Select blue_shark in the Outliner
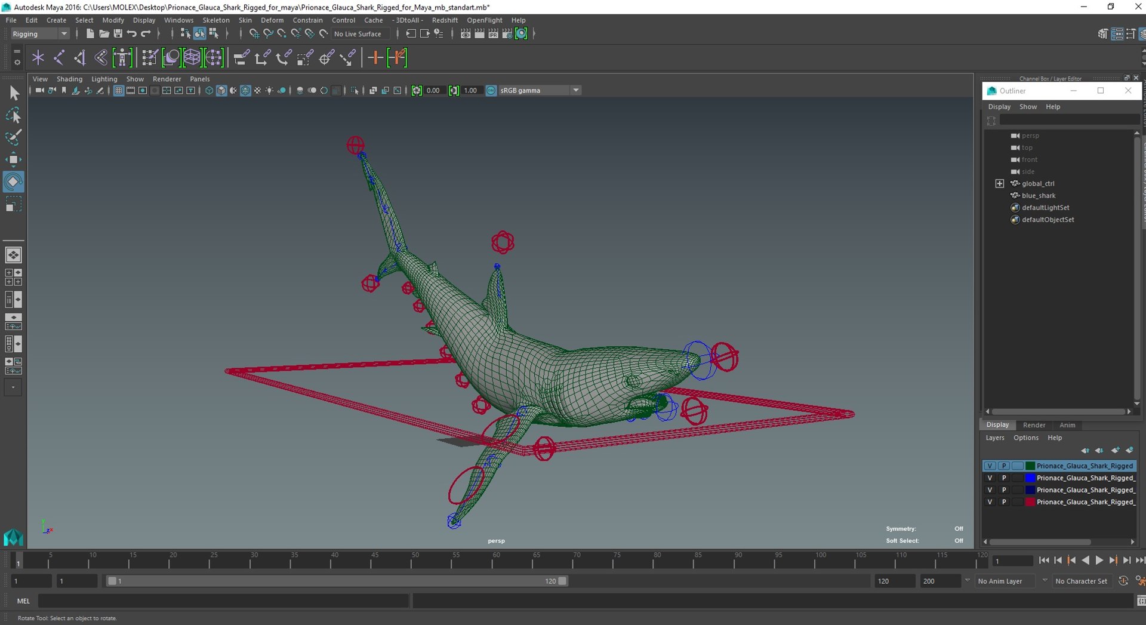Viewport: 1146px width, 625px height. pos(1038,196)
